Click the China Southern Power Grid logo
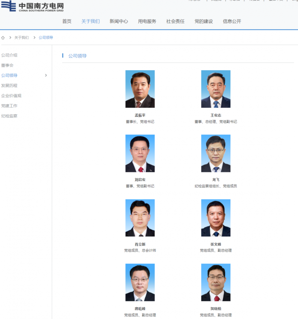298x319 pixels. tap(32, 6)
